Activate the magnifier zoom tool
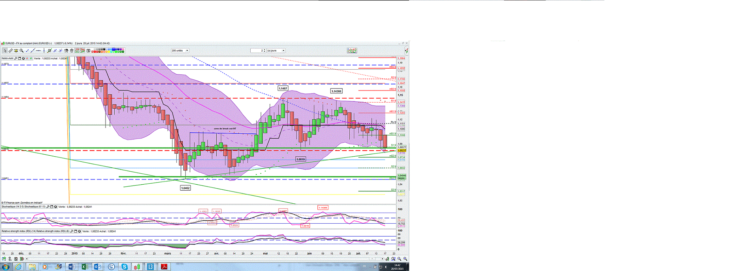The image size is (750, 271). (22, 51)
